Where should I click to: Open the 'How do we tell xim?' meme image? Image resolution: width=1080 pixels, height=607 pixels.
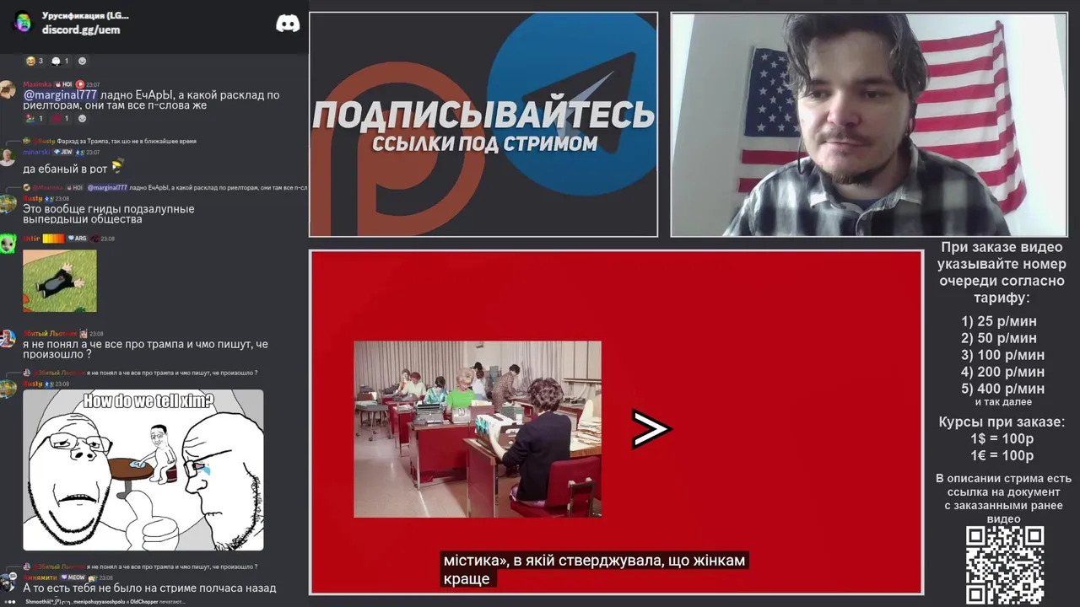(143, 470)
